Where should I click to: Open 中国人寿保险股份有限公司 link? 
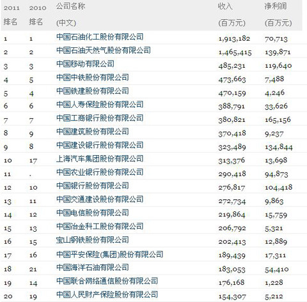[100, 105]
